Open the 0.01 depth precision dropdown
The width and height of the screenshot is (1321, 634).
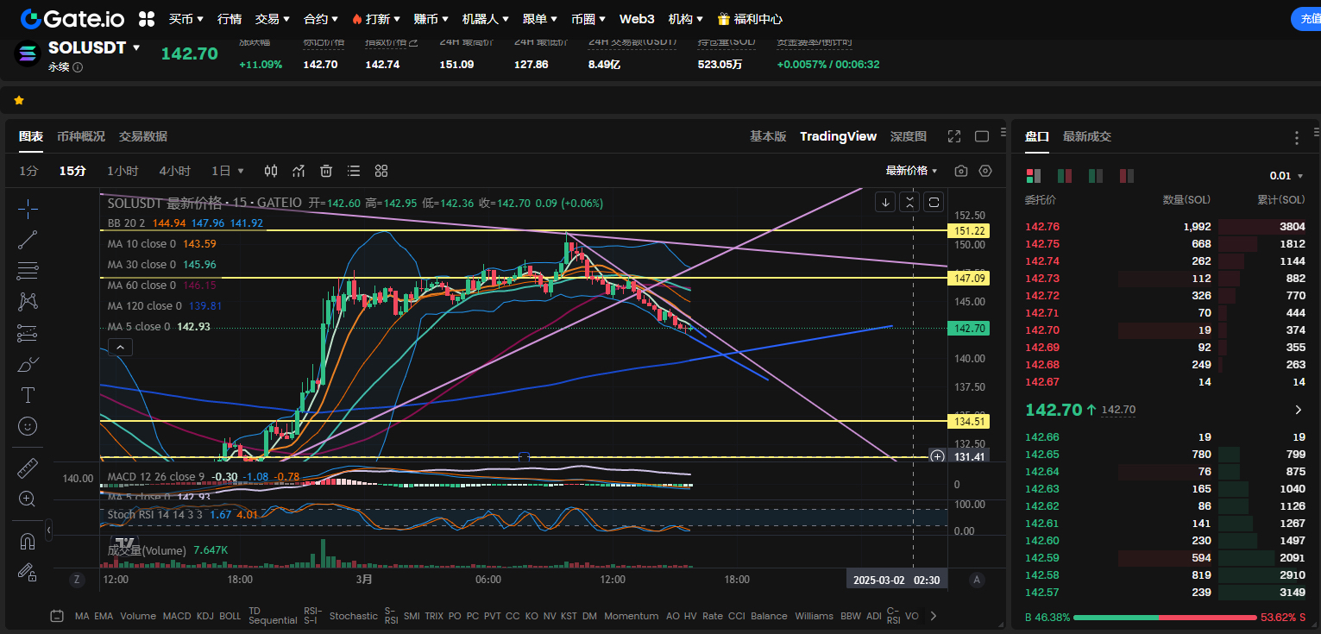(x=1285, y=176)
